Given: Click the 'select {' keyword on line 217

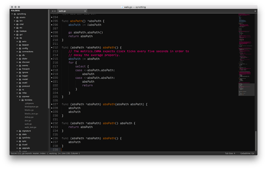Looking at the screenshot, I should 82,67.
